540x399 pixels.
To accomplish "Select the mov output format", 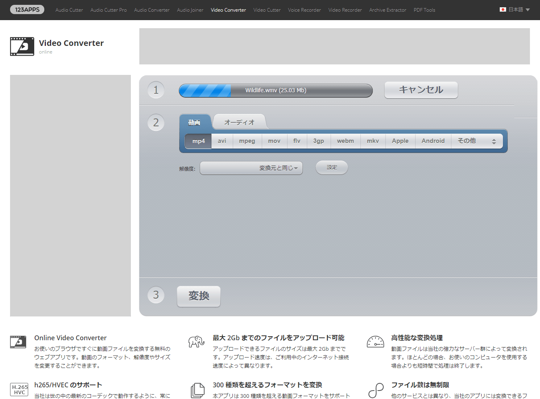I will click(x=274, y=141).
